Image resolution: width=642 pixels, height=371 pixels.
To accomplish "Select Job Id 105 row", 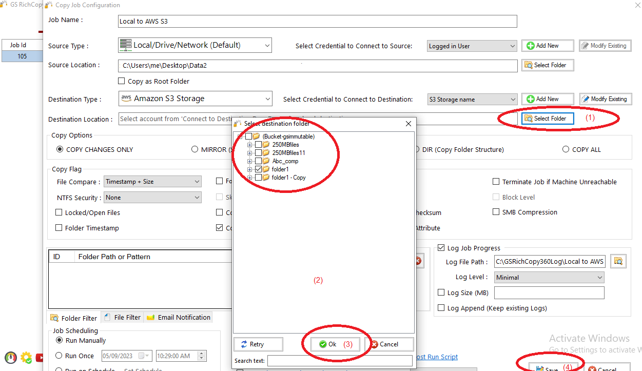I will tap(23, 56).
